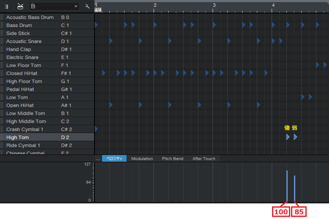Select the ベロシティ velocity tab
Screen dimensions: 329x219
(x=114, y=159)
